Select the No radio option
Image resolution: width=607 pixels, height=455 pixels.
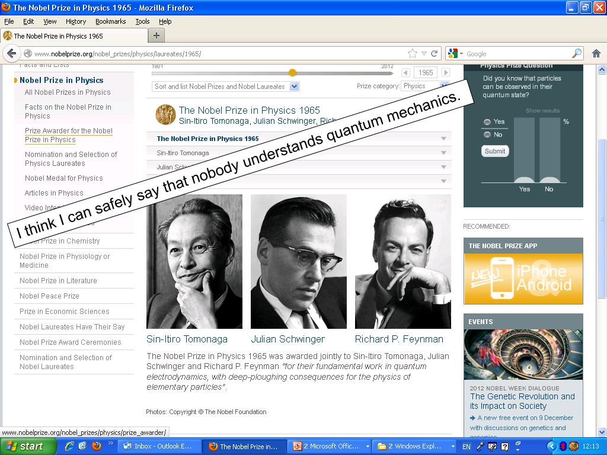(x=487, y=134)
